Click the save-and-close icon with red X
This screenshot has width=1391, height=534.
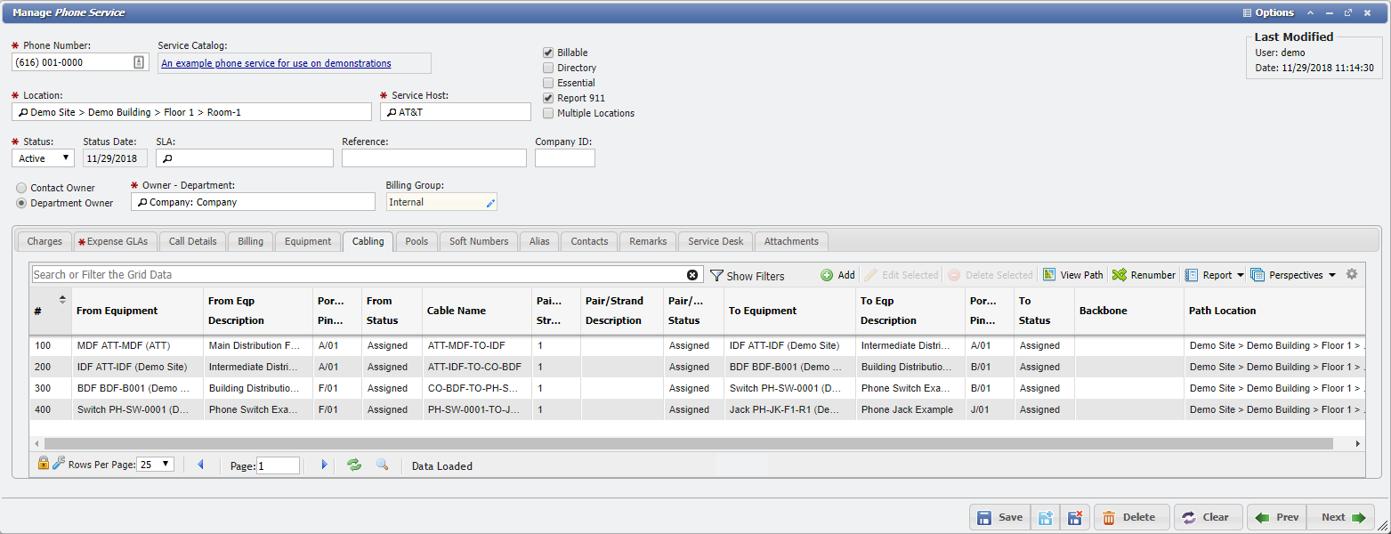click(x=1074, y=517)
